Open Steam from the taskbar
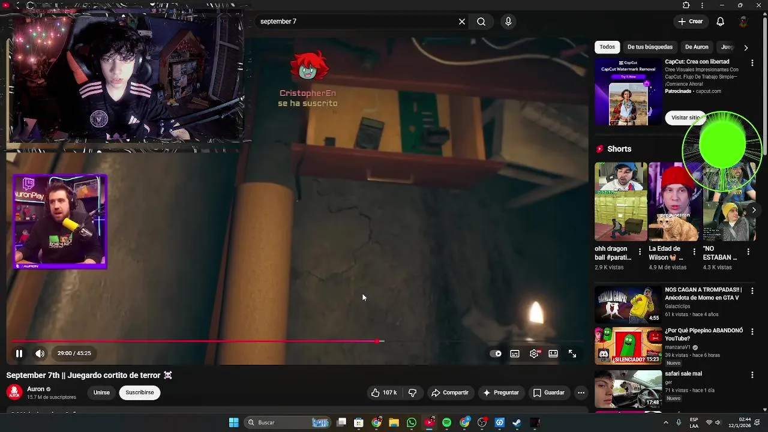Screen dimensions: 768x432 pos(517,423)
